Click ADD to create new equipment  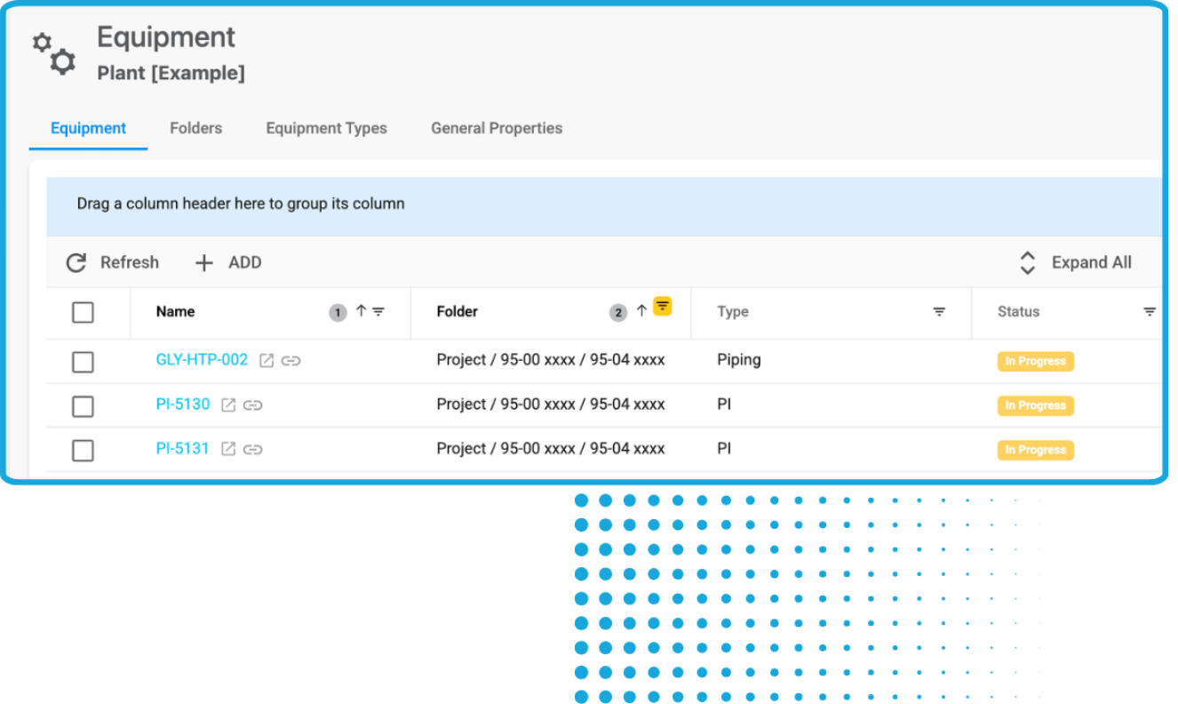coord(228,263)
